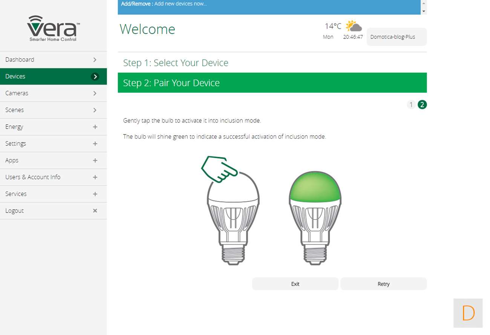Click the green glowing bulb illustration
This screenshot has width=490, height=335.
coord(315,217)
